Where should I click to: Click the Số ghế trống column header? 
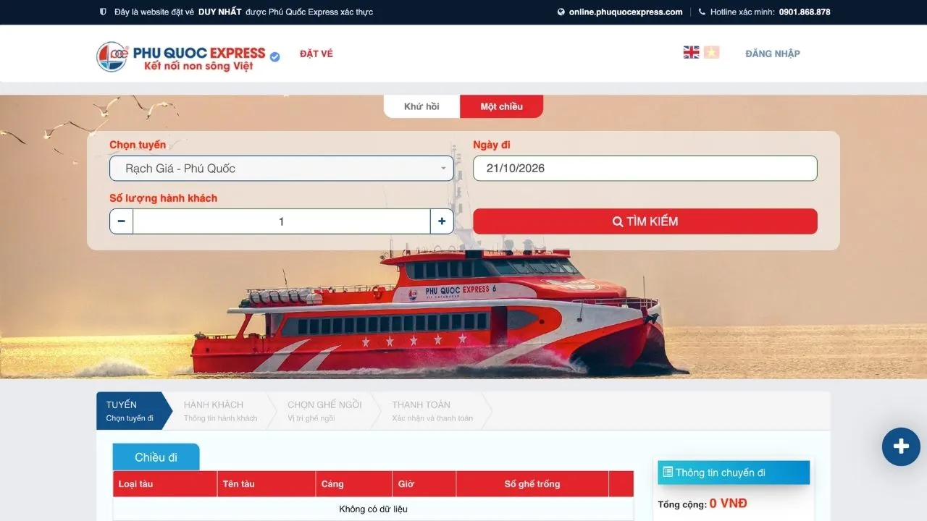point(532,484)
